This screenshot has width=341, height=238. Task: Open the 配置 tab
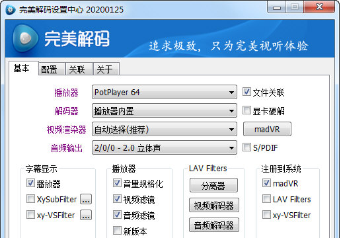click(52, 69)
